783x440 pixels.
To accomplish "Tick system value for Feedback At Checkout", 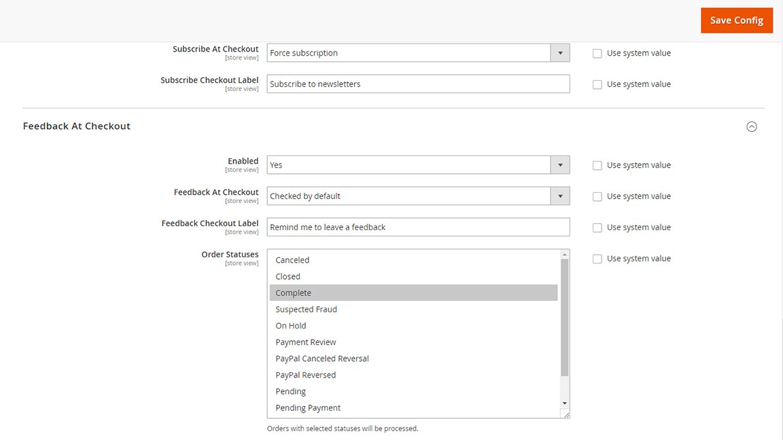I will (x=597, y=196).
